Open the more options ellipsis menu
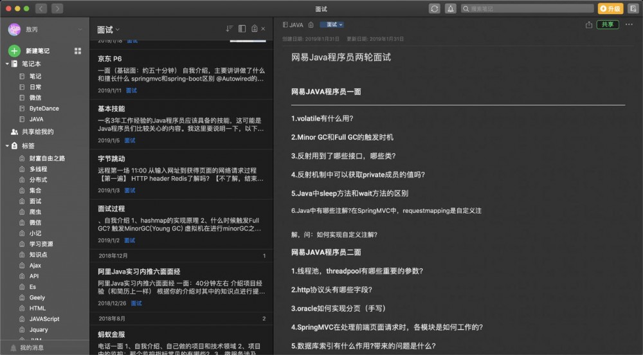 coord(629,24)
